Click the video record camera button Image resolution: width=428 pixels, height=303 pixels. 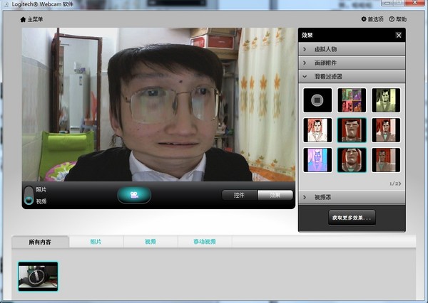pos(134,195)
